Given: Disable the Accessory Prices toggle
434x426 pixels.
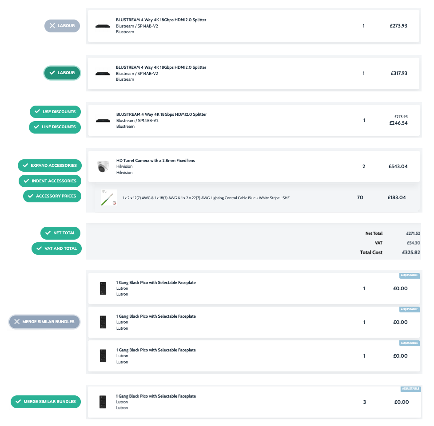Looking at the screenshot, I should click(52, 196).
